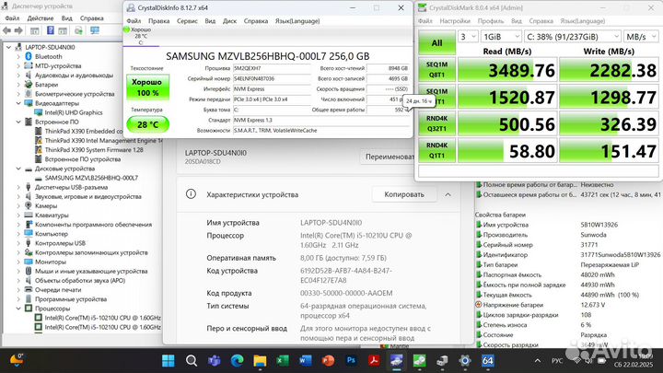Image resolution: width=663 pixels, height=373 pixels.
Task: Open Сервис menu in CrystalDiskInfo
Action: click(187, 20)
